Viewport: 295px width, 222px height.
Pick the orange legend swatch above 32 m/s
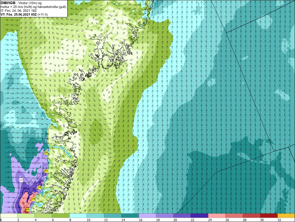coord(286,216)
